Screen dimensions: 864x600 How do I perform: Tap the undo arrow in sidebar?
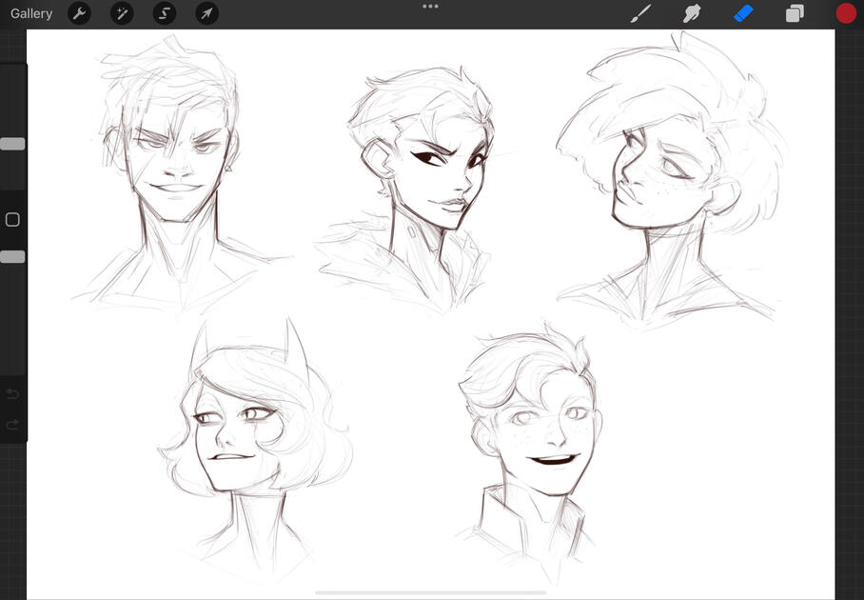tap(12, 394)
